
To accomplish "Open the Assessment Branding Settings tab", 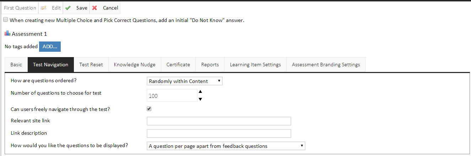I will point(326,65).
